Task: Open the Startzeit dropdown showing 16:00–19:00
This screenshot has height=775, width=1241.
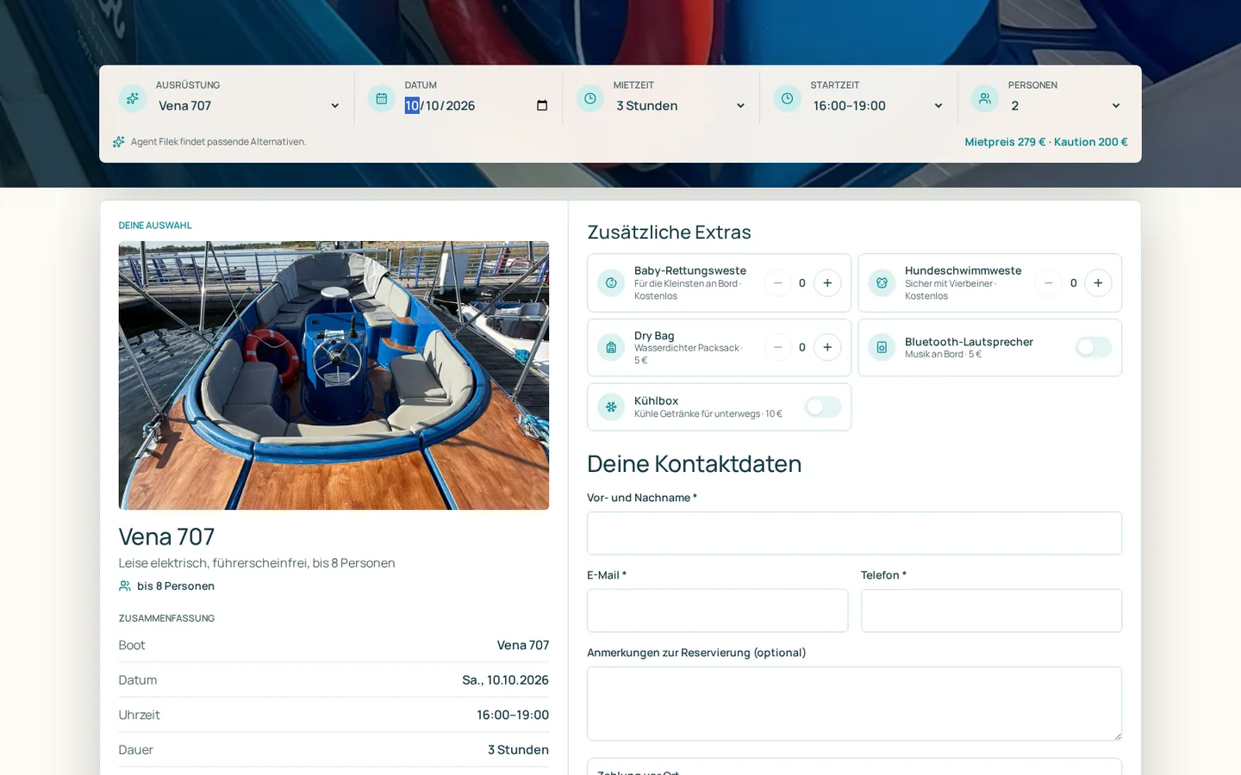Action: pos(878,106)
